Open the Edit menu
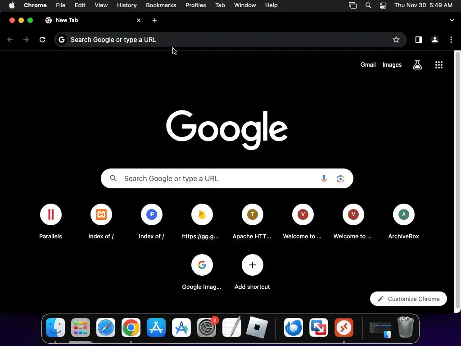 80,5
